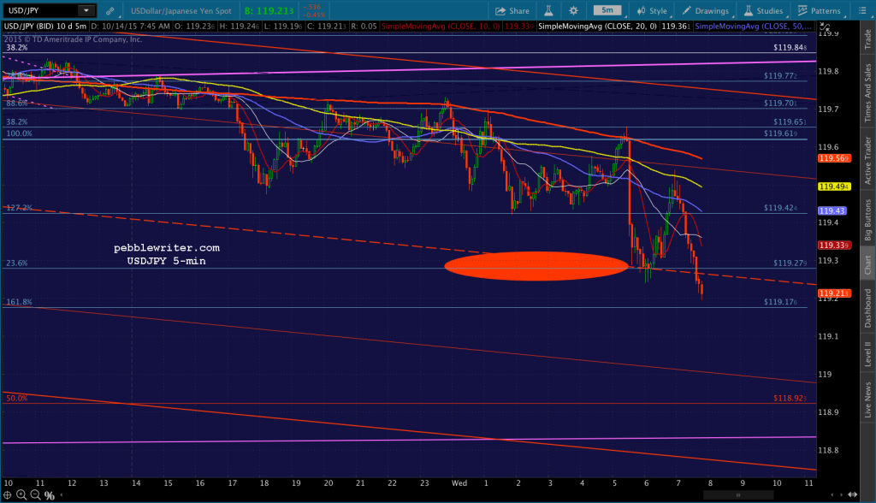Open the Live News sidebar tab
This screenshot has width=876, height=503.
tap(867, 399)
